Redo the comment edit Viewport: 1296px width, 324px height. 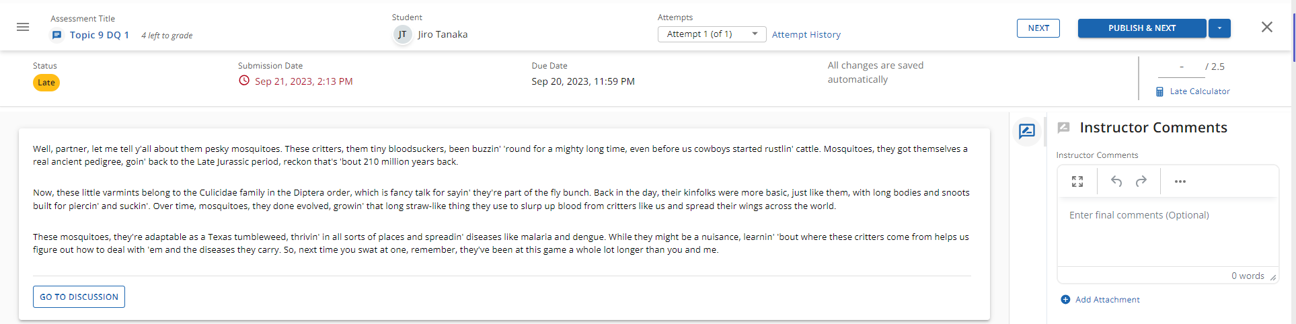(x=1141, y=181)
